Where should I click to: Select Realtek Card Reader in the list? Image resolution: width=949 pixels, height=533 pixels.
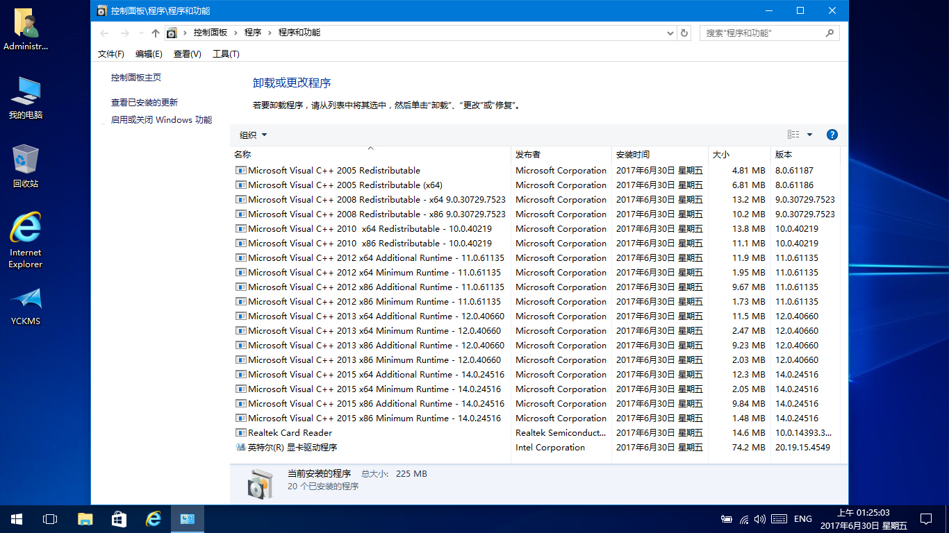[x=290, y=432]
